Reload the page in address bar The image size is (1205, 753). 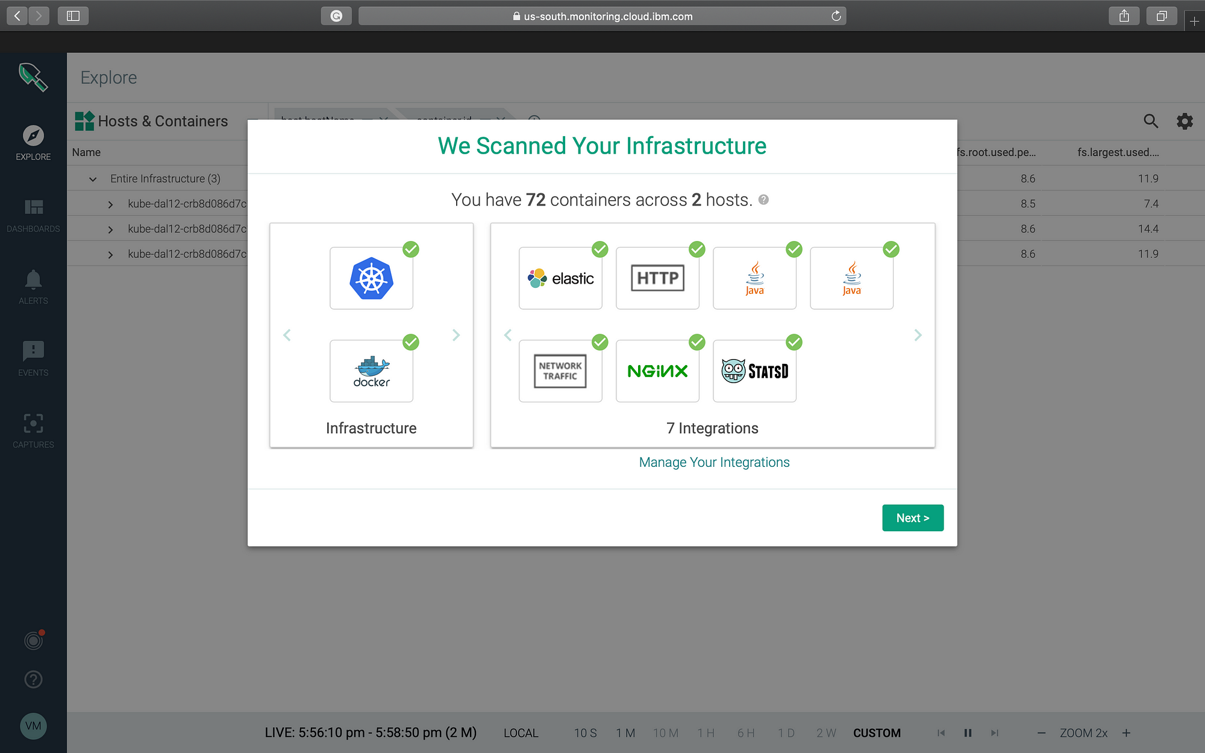(836, 16)
